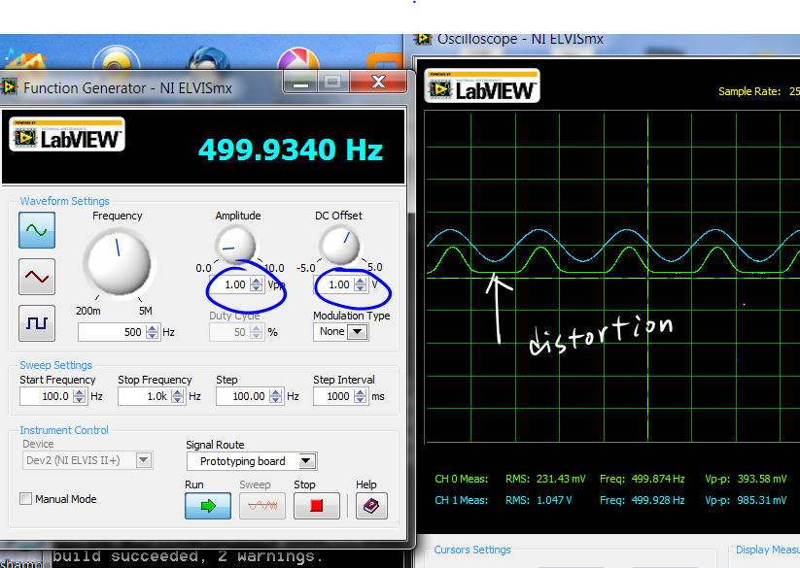800x568 pixels.
Task: Open the Modulation Type dropdown
Action: coord(358,332)
